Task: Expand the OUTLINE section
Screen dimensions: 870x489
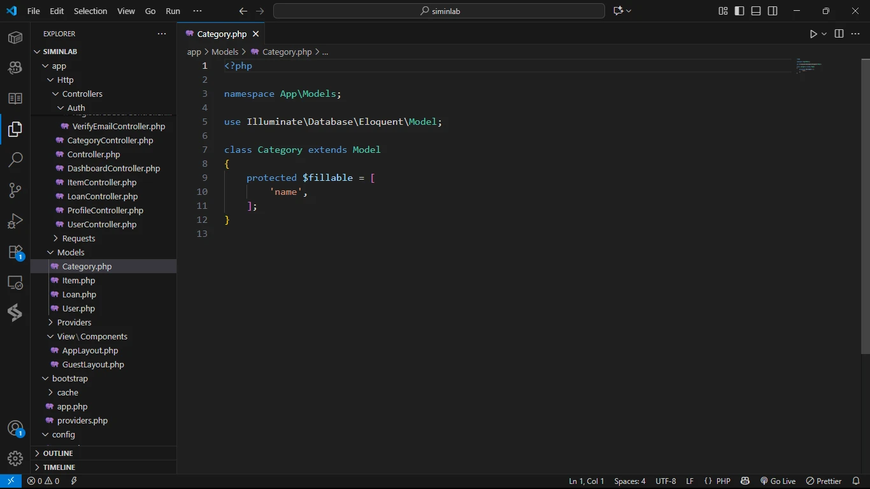Action: 58,453
